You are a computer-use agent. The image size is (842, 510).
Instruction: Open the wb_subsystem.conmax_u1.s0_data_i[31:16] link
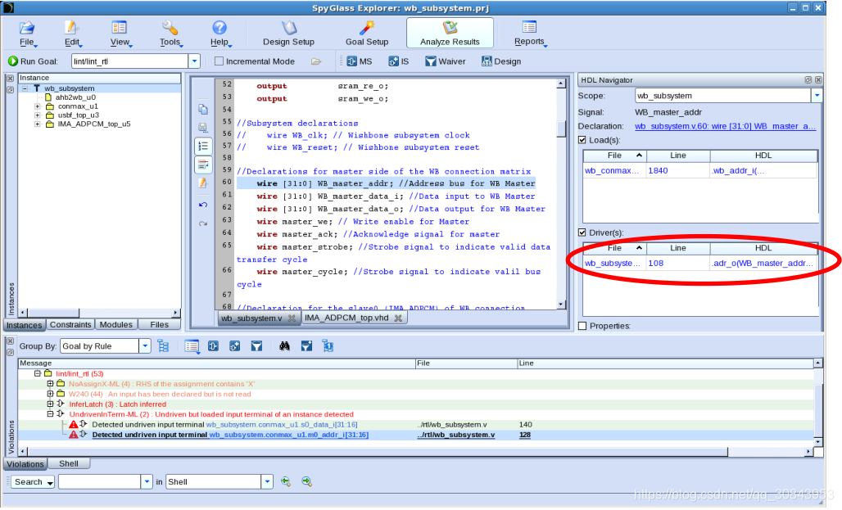tap(282, 424)
